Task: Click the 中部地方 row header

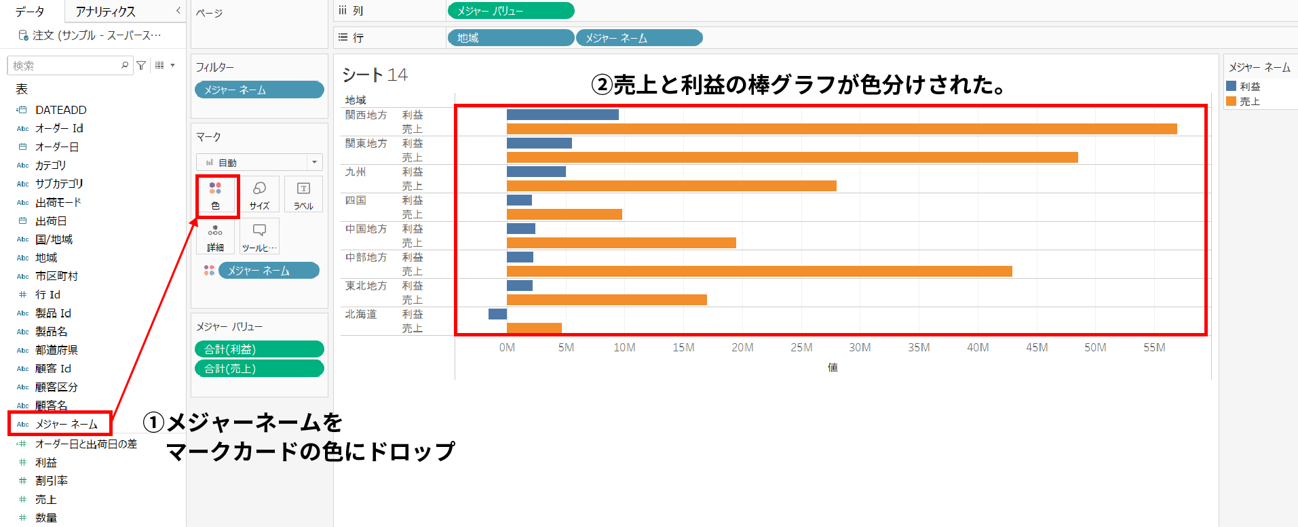Action: tap(366, 258)
